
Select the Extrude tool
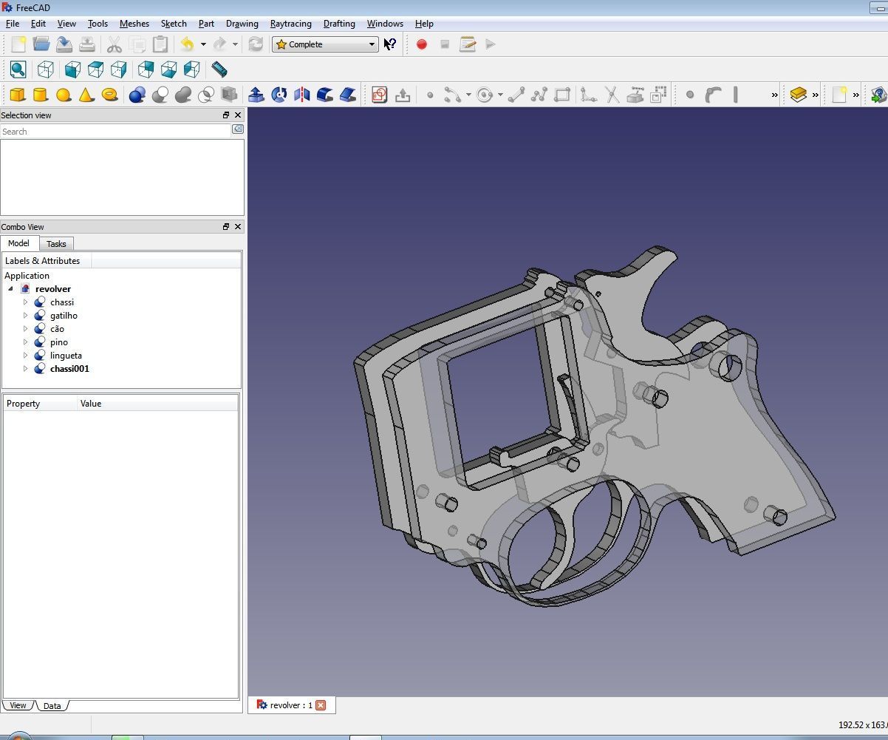256,95
